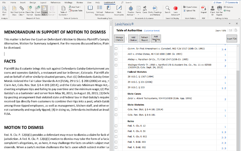Open the References ribbon tab

click(55, 2)
